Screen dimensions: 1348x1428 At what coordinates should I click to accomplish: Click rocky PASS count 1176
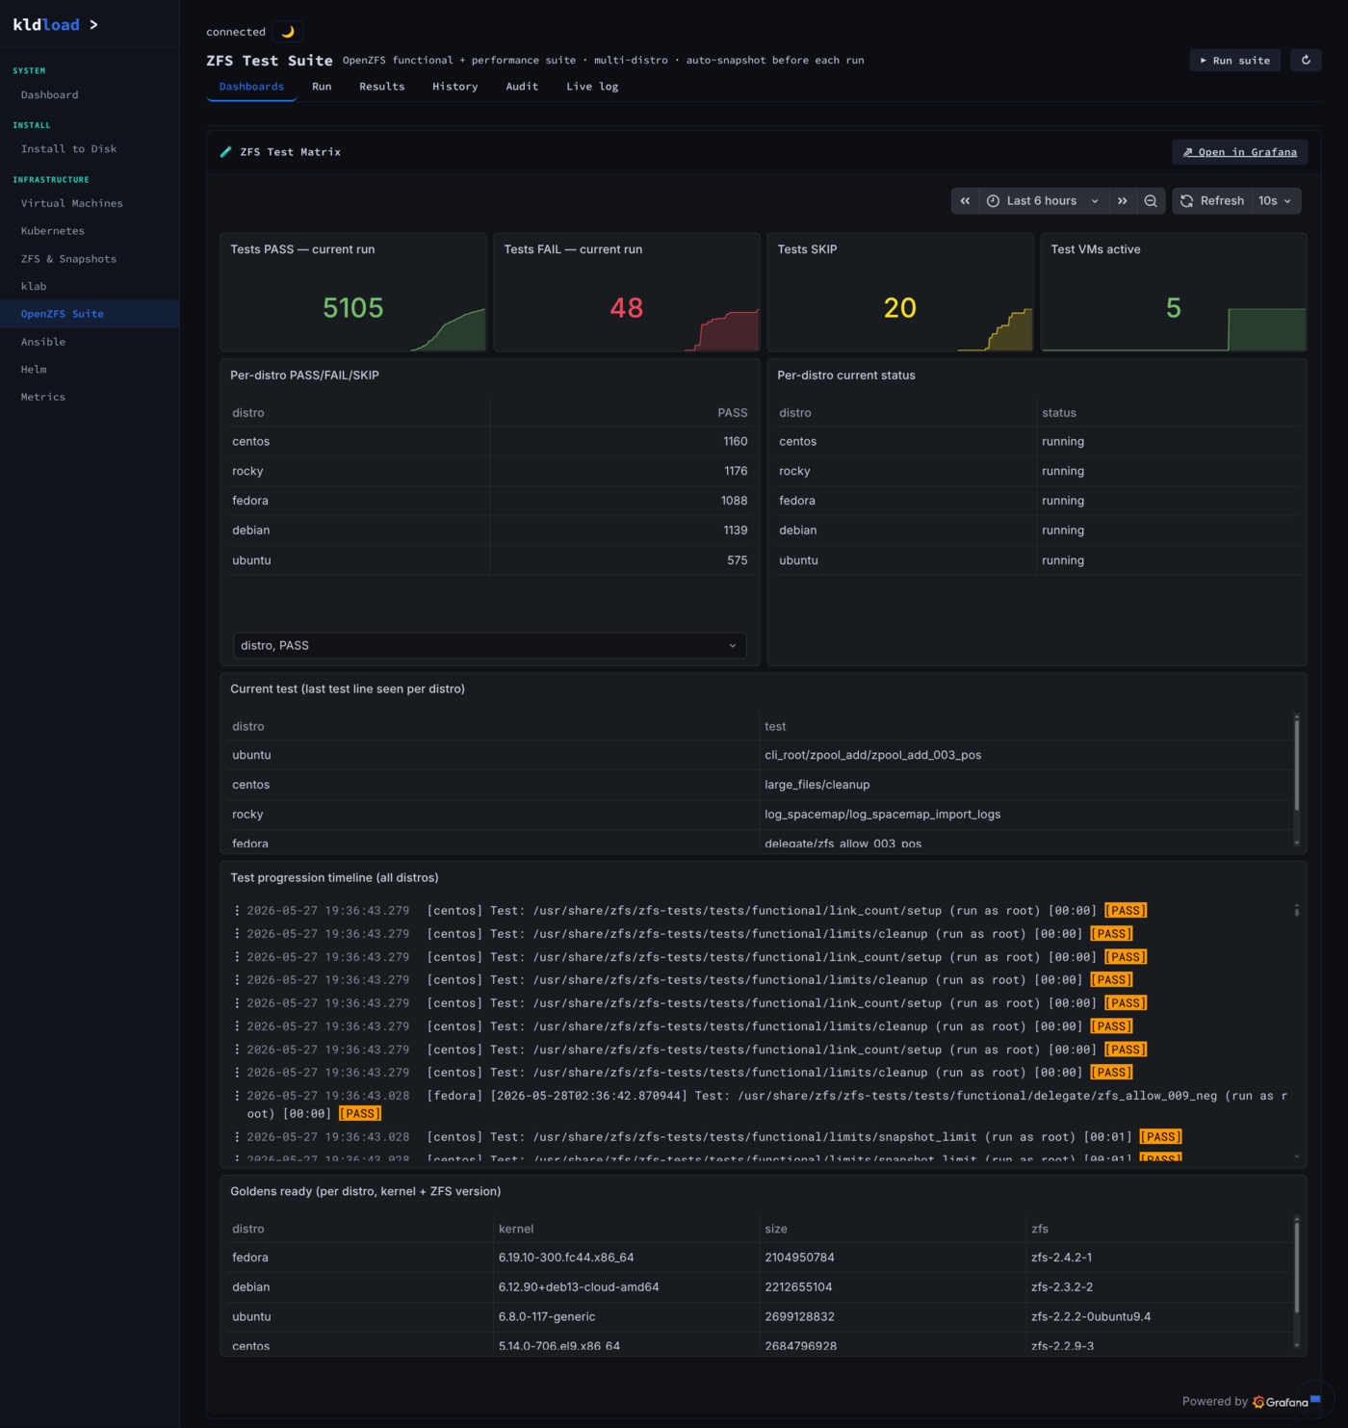click(x=736, y=472)
